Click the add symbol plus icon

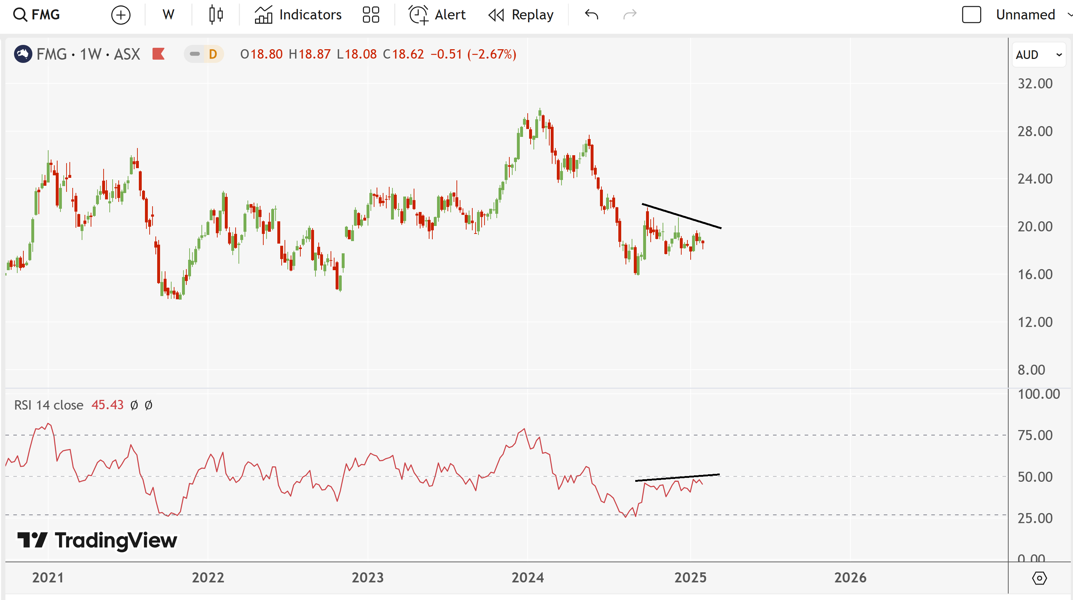pos(121,15)
